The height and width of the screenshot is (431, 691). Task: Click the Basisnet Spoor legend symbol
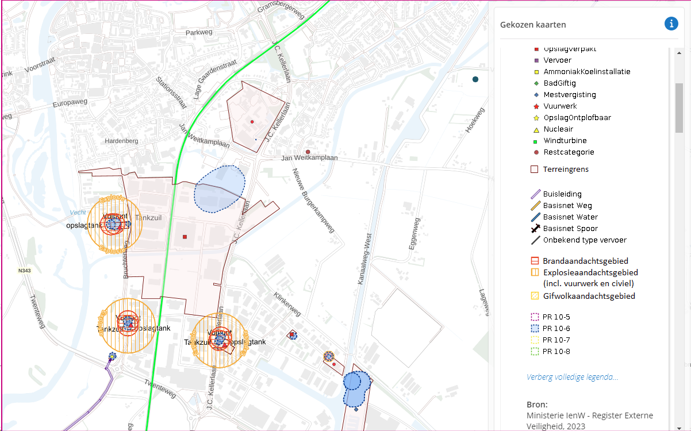pos(535,229)
